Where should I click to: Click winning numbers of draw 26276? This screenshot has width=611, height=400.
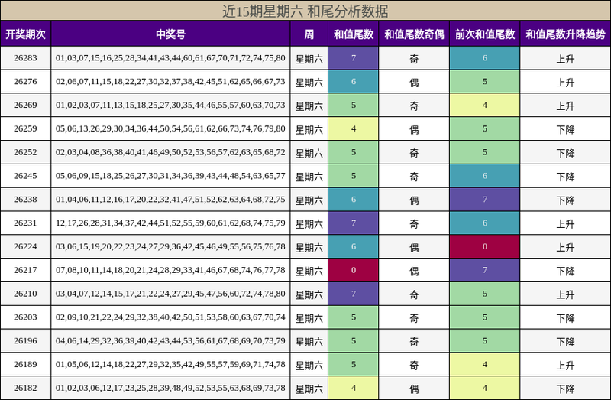point(170,82)
